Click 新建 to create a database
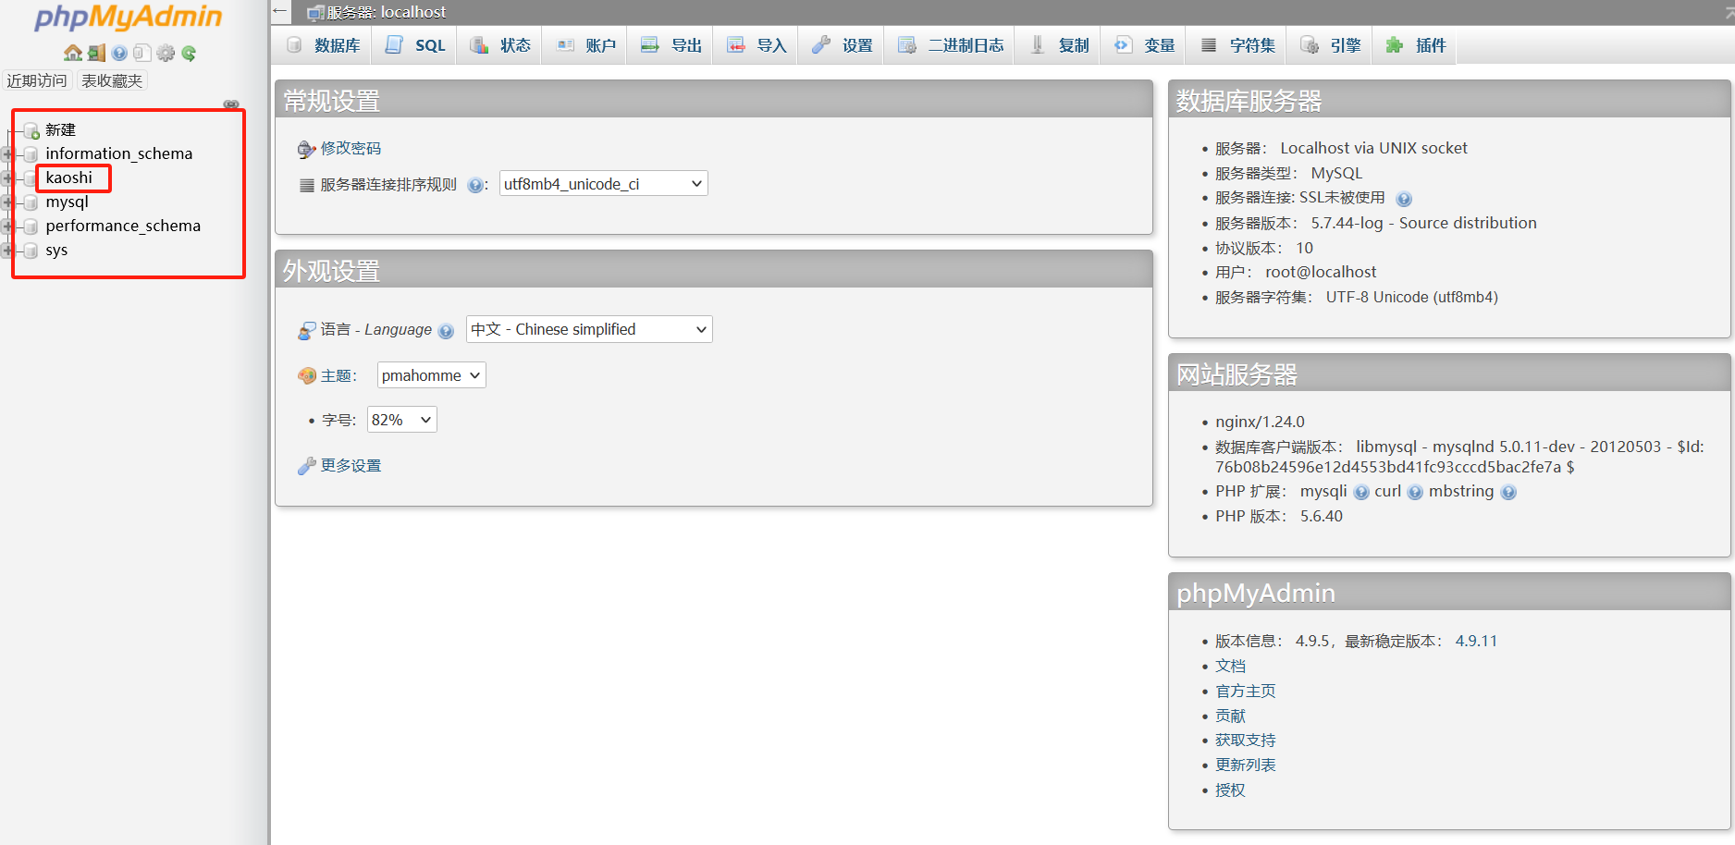1735x845 pixels. pos(61,130)
